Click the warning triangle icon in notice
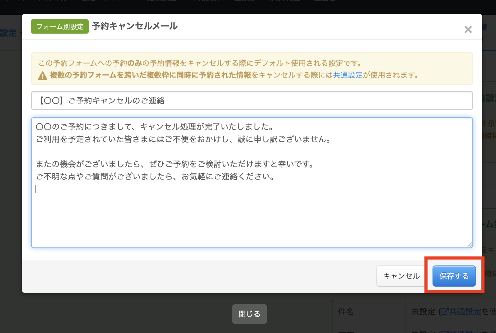 [43, 76]
